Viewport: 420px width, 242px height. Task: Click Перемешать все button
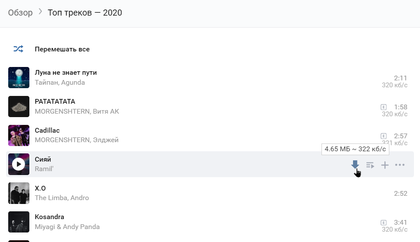pyautogui.click(x=62, y=49)
